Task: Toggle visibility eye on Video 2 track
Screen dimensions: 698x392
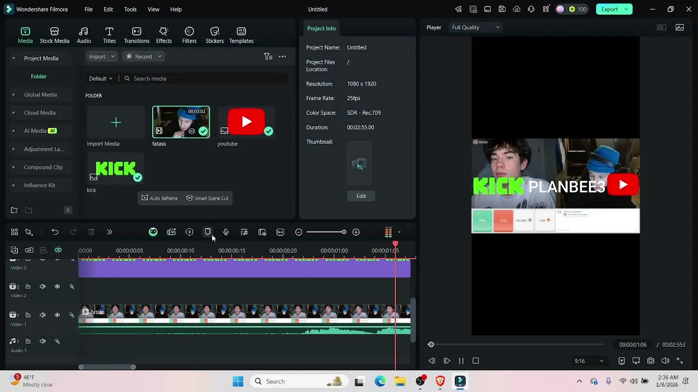Action: [x=57, y=286]
